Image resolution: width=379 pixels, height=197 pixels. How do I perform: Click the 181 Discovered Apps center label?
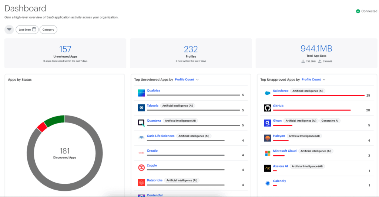64,153
